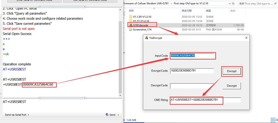
Task: Click '4. Choose work mode and configure' line
Action: click(43, 19)
